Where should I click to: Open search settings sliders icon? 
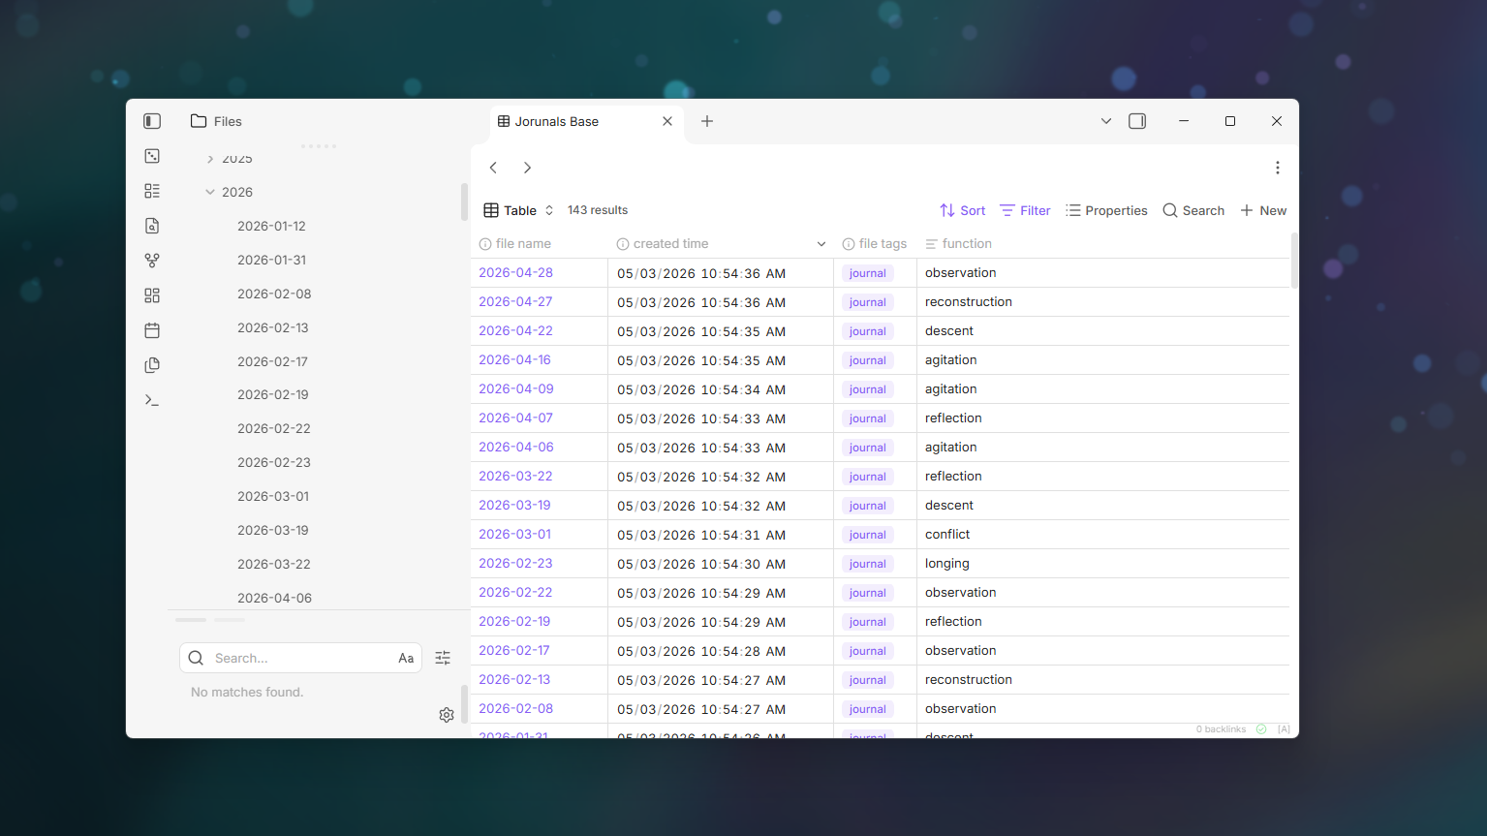coord(443,658)
